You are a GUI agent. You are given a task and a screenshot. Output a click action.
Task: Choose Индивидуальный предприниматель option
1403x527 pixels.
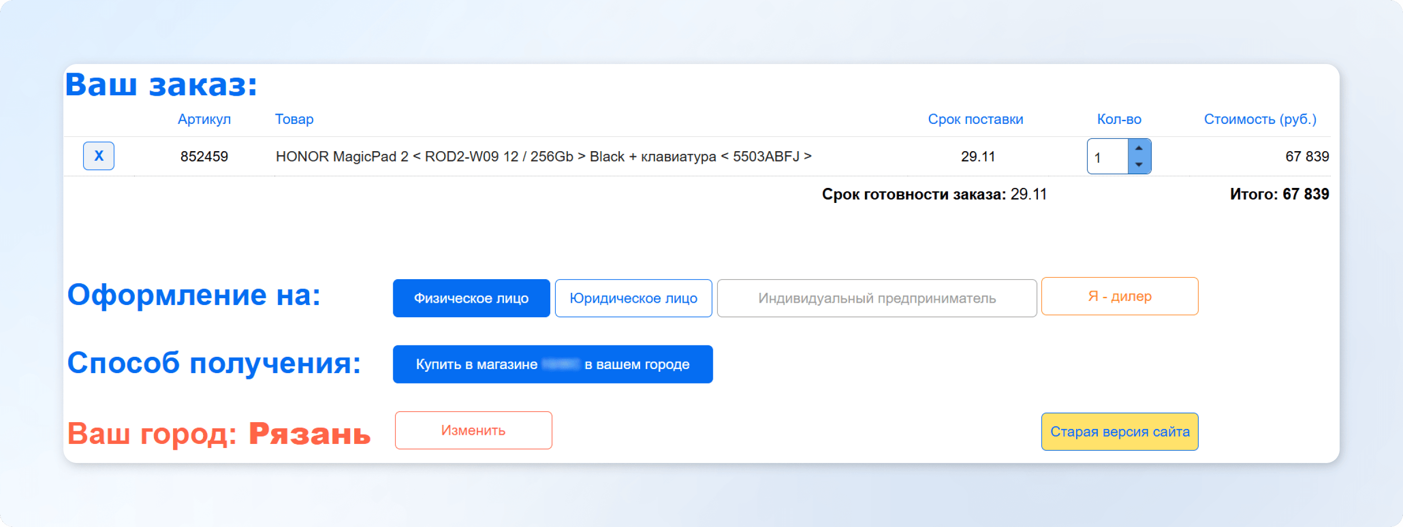(x=877, y=298)
